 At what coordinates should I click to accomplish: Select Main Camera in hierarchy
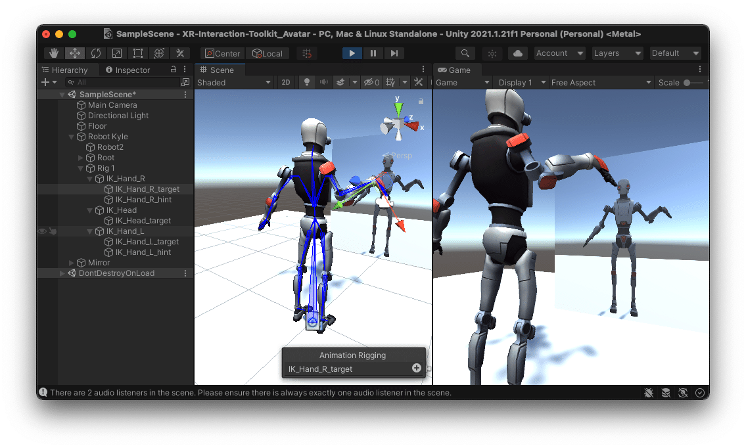pyautogui.click(x=112, y=105)
